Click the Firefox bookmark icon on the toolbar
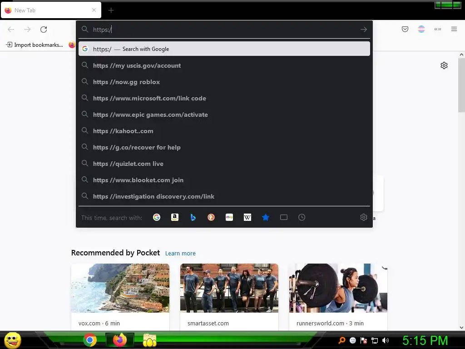The image size is (465, 349). click(72, 45)
